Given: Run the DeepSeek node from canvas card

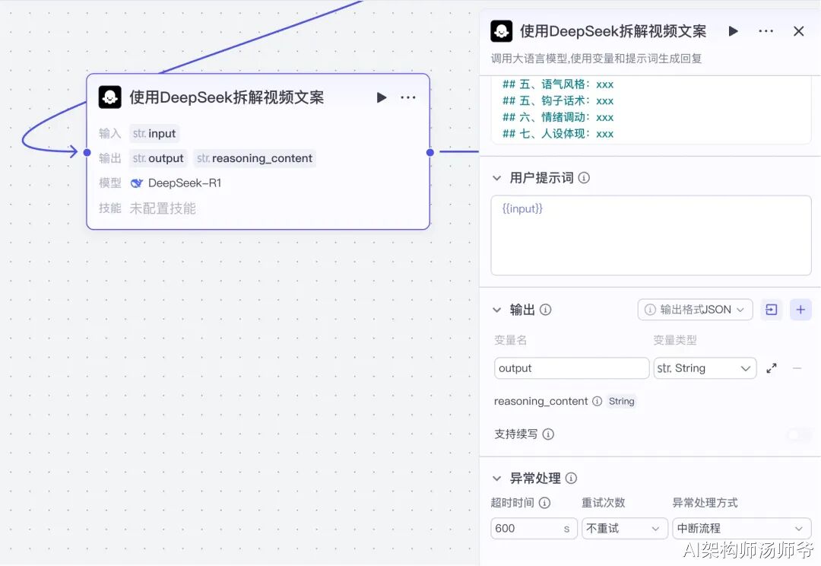Looking at the screenshot, I should tap(382, 97).
